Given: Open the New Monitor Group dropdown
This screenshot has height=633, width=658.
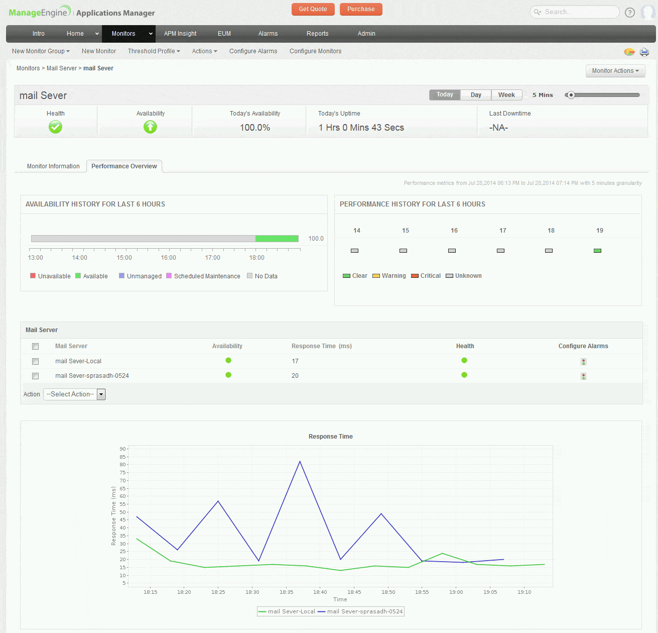Looking at the screenshot, I should tap(41, 51).
